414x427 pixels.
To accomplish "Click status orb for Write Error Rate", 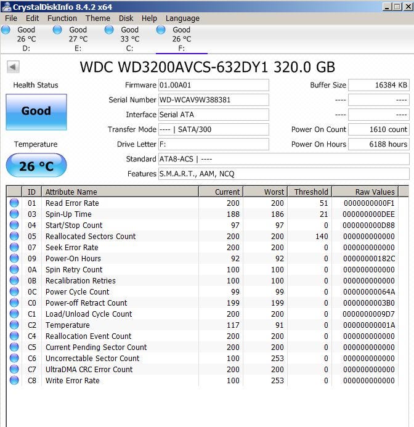I will [x=14, y=380].
